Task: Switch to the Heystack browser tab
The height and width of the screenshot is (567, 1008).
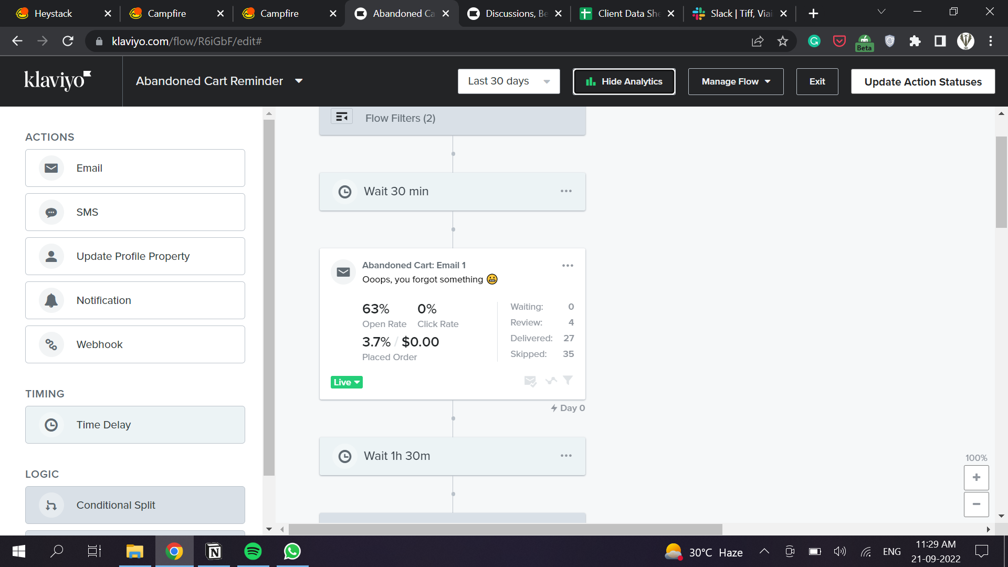Action: (64, 14)
